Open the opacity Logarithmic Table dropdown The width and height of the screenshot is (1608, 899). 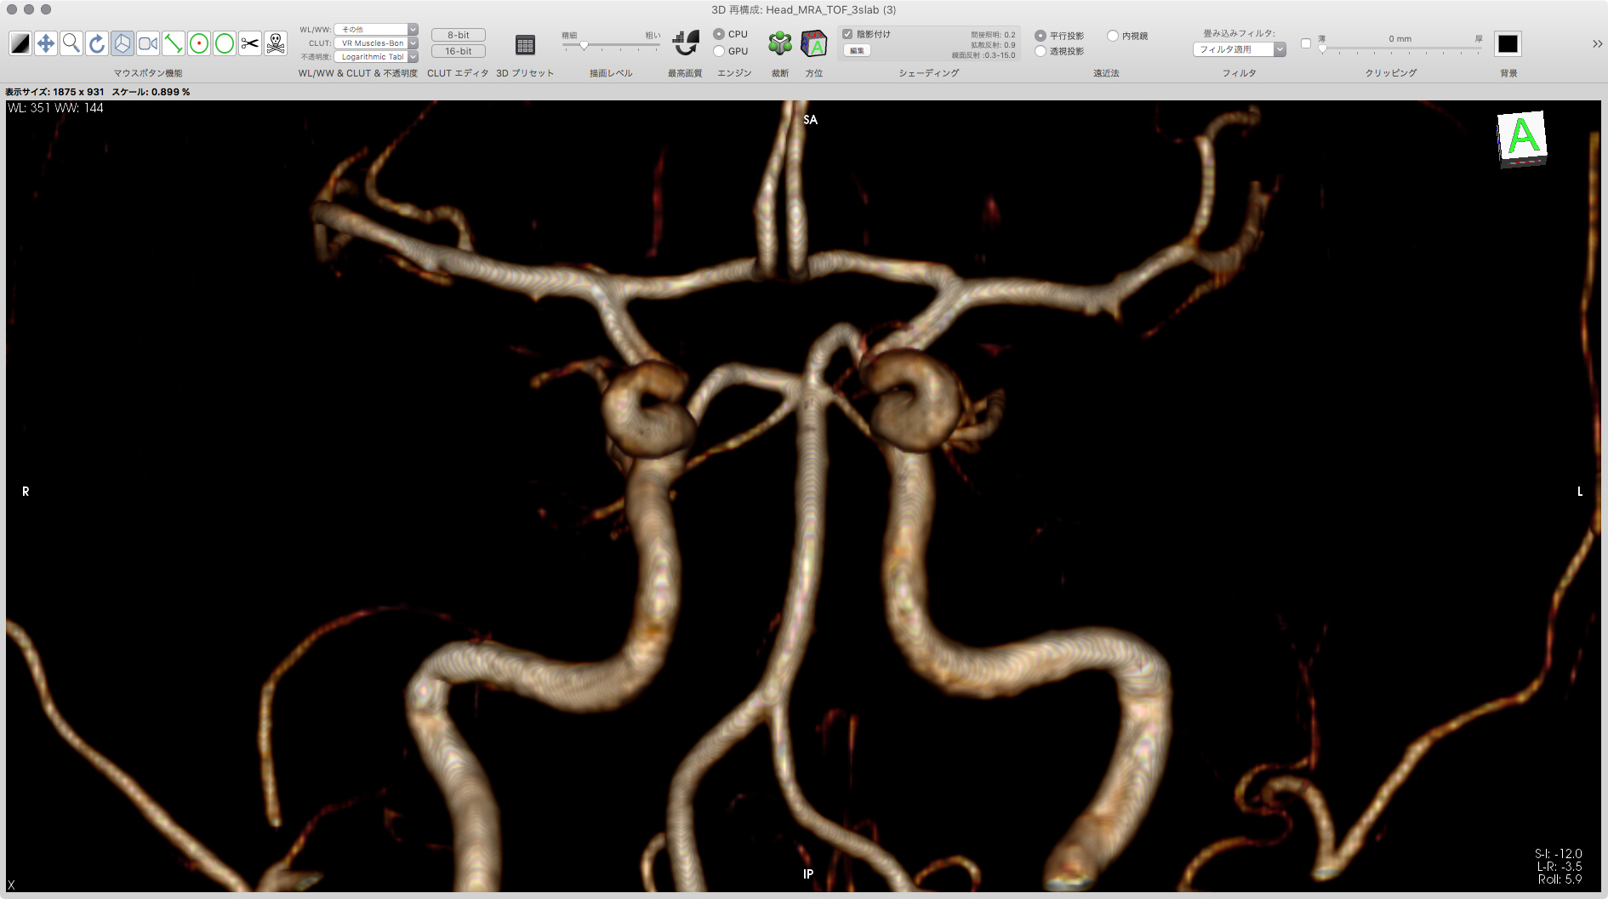click(x=376, y=56)
